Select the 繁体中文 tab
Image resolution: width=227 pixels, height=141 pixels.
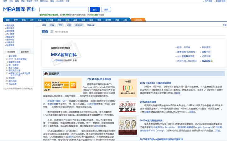click(x=91, y=25)
